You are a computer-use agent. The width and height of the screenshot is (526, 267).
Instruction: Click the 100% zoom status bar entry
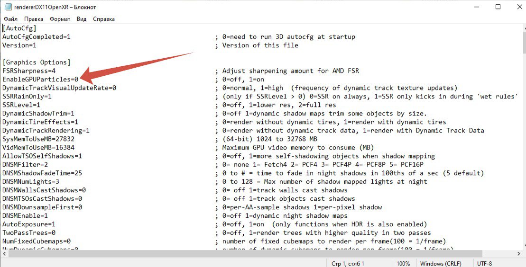pyautogui.click(x=403, y=264)
